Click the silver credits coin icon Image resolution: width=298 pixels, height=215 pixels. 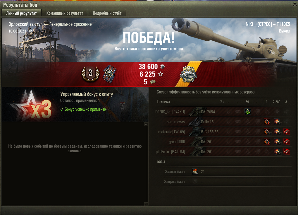point(162,66)
